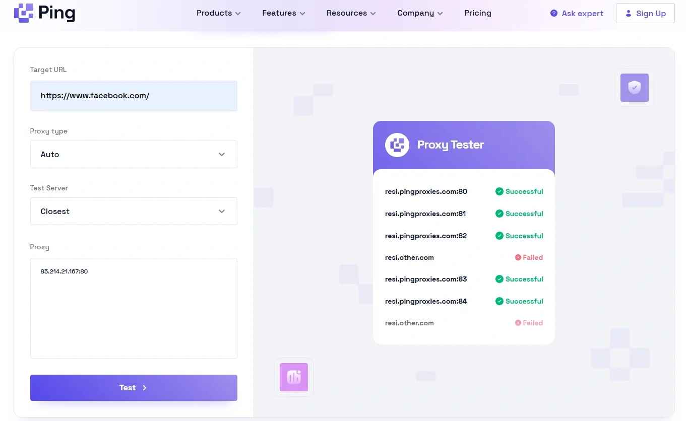Click the purple shield badge icon
The width and height of the screenshot is (686, 421).
(634, 88)
